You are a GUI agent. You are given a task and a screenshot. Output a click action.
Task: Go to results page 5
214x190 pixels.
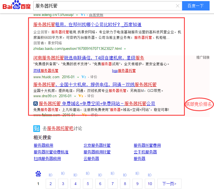88,184
